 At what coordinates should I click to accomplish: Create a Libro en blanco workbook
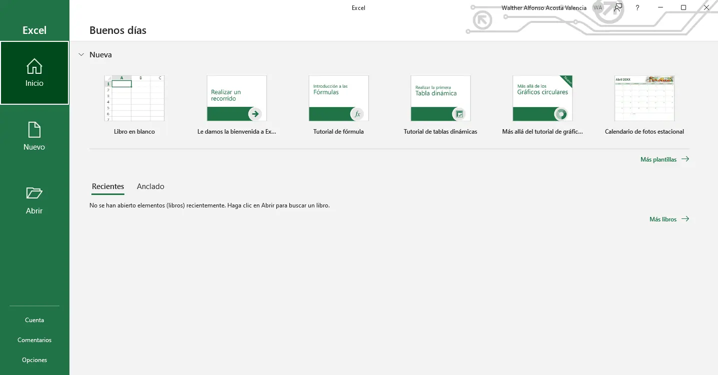coord(134,98)
